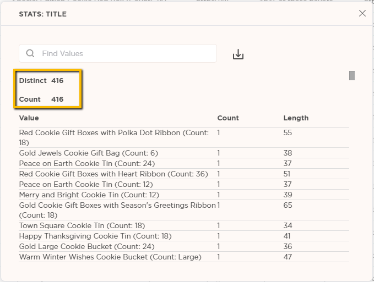This screenshot has height=282, width=374.
Task: Click the Count 416 statistic
Action: point(41,99)
